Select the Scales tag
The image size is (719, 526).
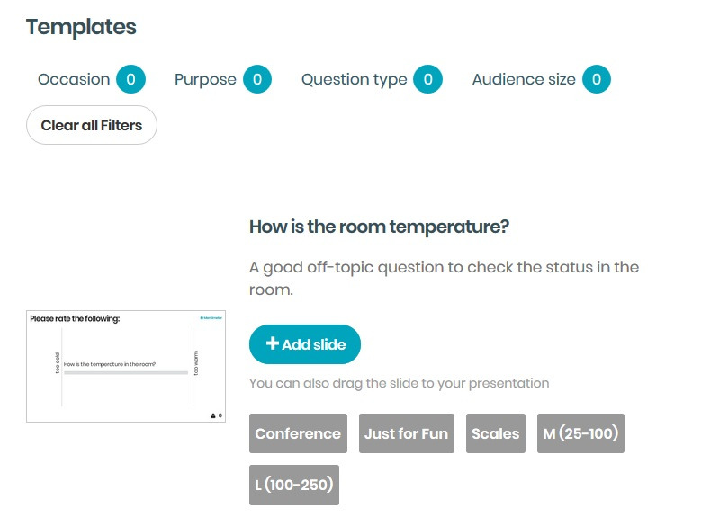[x=495, y=433]
